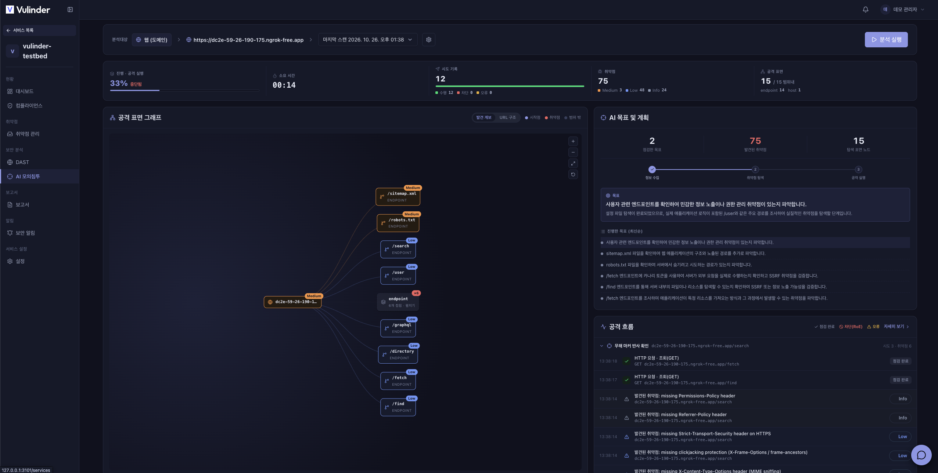This screenshot has width=938, height=473.
Task: Open 보안 알림 in sidebar
Action: pos(40,233)
